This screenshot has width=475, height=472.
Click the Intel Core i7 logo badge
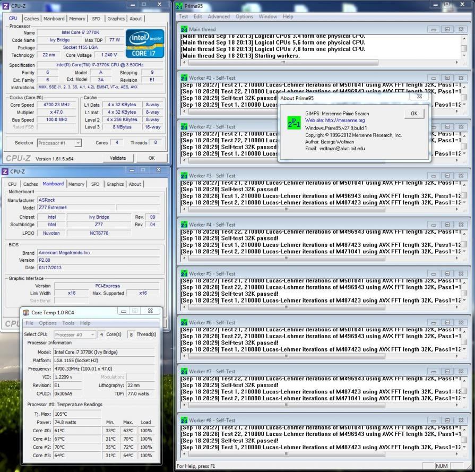(x=145, y=44)
